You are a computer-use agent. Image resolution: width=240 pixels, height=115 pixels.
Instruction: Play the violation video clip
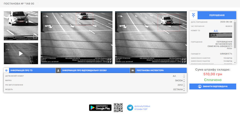pyautogui.click(x=21, y=54)
